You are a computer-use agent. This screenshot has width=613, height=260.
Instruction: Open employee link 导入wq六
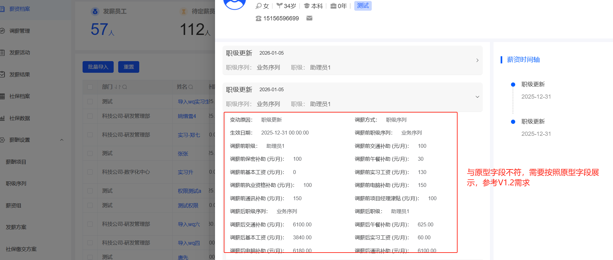click(189, 224)
